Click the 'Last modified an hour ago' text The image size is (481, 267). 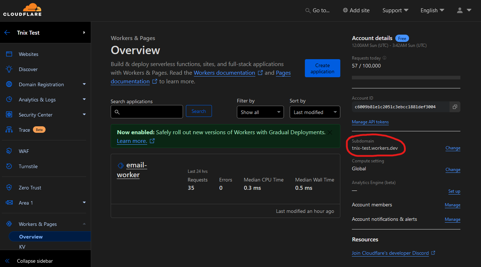(305, 211)
